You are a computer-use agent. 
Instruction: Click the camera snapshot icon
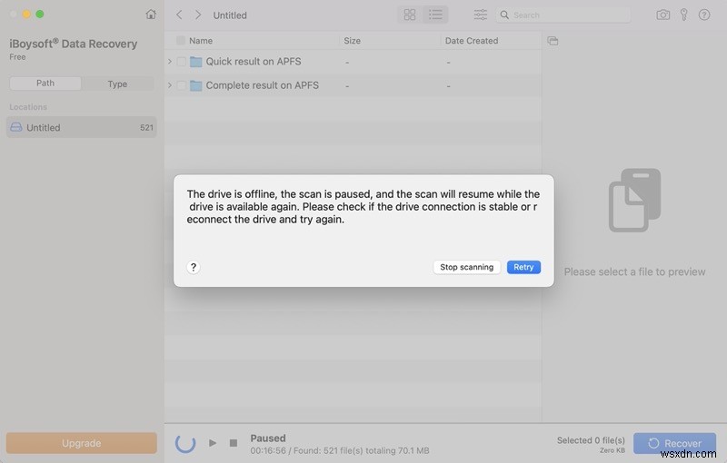point(663,15)
